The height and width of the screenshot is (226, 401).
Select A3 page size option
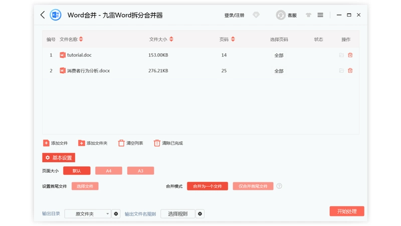[x=141, y=171]
